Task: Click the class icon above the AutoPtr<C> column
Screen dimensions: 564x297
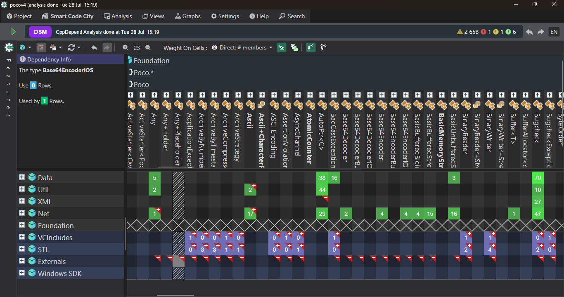Action: (x=322, y=105)
